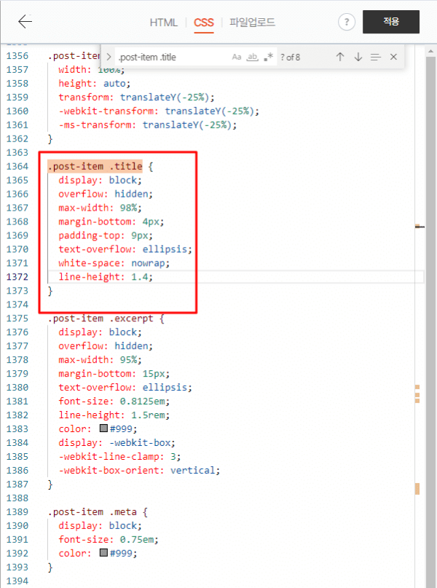The height and width of the screenshot is (588, 437).
Task: Click the .post-item .excerpt selector
Action: coord(101,318)
